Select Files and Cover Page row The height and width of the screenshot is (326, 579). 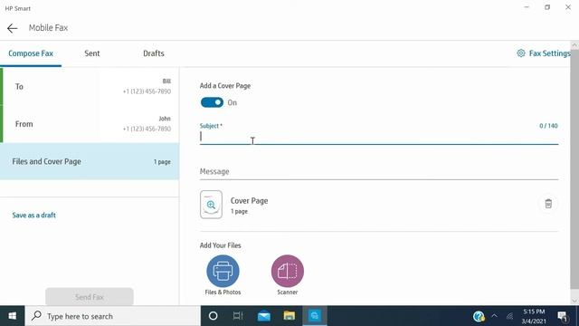point(90,161)
